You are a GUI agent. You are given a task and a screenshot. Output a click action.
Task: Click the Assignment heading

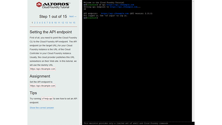pos(40,76)
